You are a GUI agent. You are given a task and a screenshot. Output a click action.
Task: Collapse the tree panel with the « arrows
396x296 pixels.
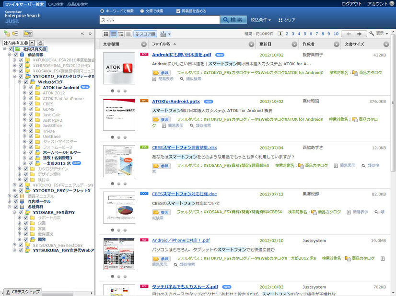[82, 34]
